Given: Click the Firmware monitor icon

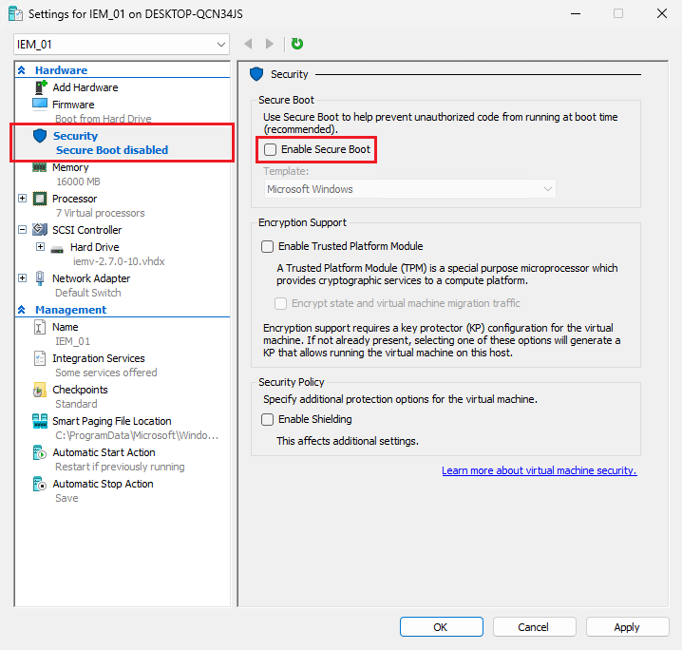Looking at the screenshot, I should (x=40, y=105).
